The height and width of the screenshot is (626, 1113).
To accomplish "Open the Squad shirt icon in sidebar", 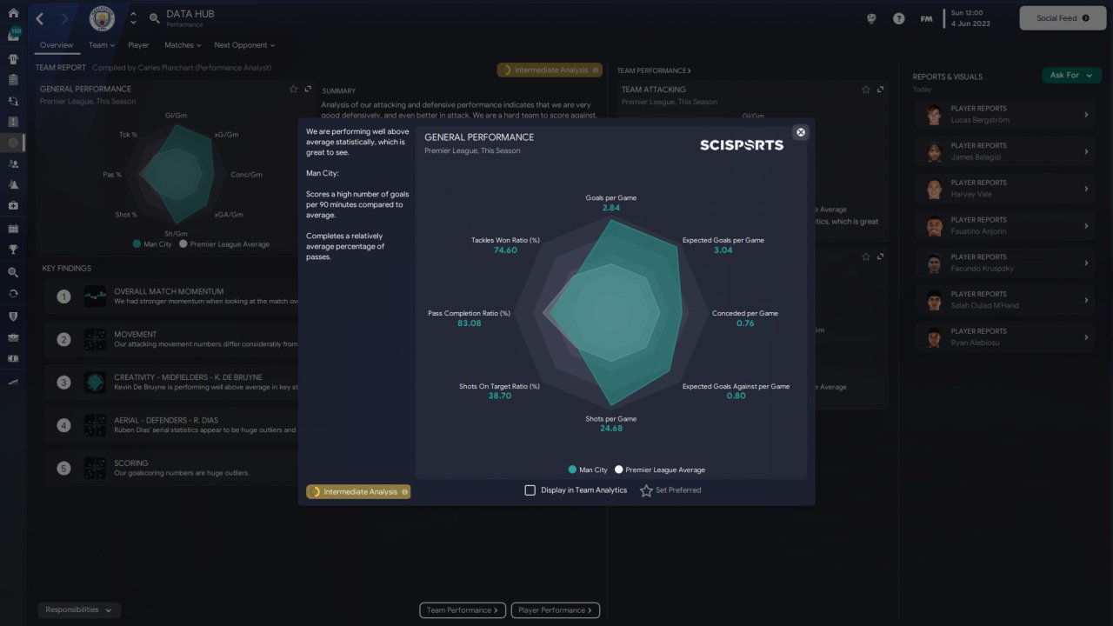I will click(13, 59).
